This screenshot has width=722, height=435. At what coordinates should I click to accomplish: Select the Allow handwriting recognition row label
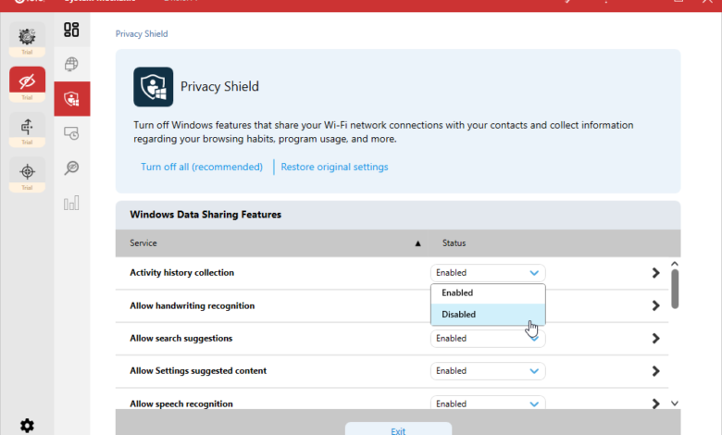192,305
